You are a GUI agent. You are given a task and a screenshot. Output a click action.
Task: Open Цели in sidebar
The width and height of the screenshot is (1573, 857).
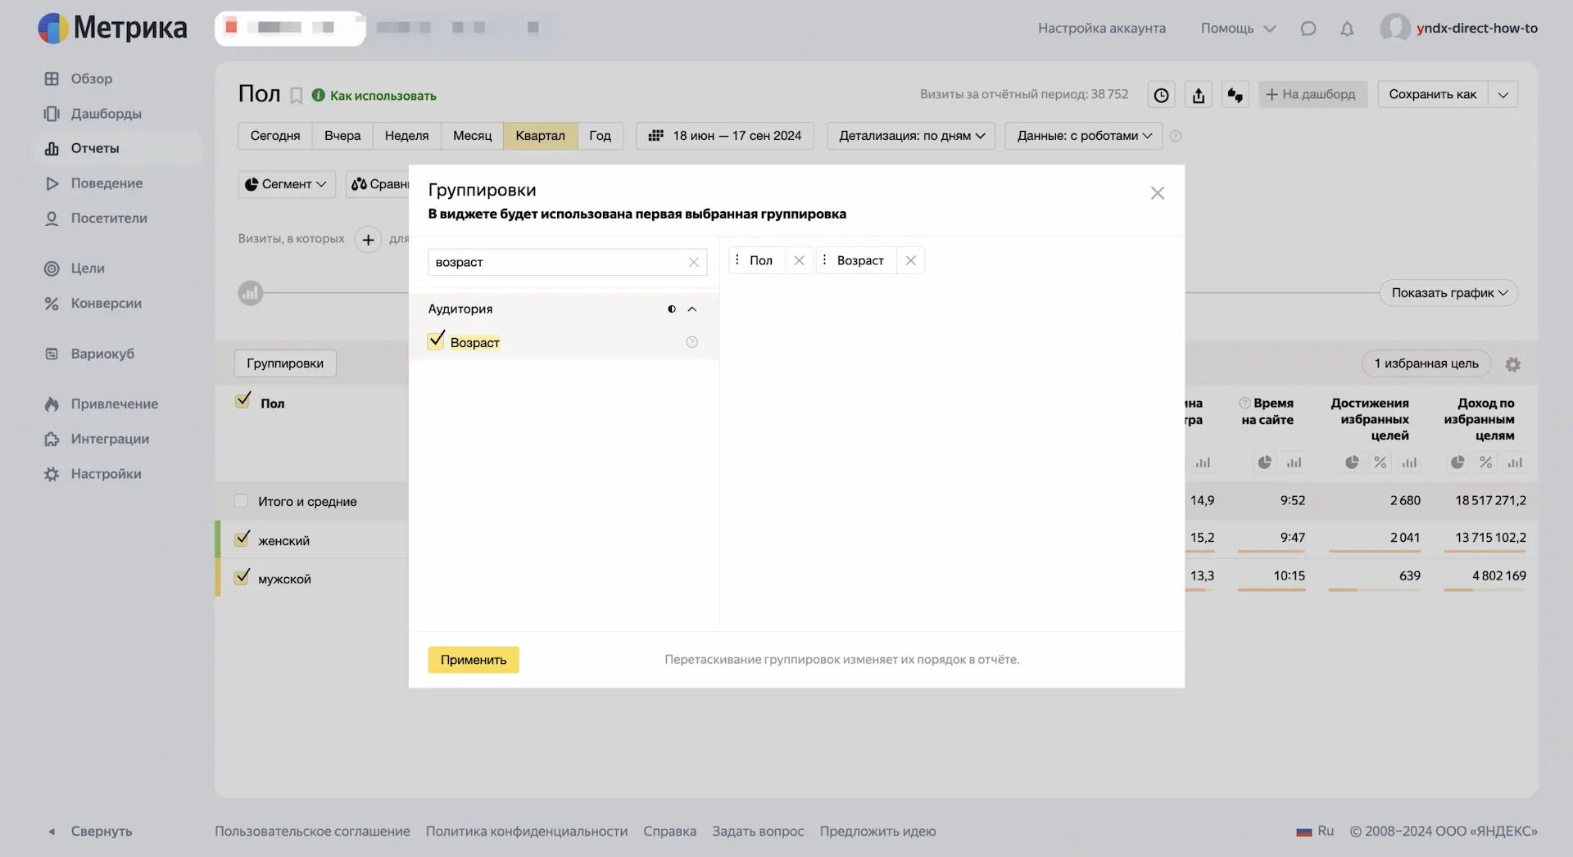click(x=87, y=268)
